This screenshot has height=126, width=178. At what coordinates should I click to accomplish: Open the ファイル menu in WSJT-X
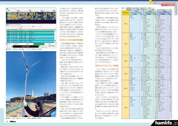[8, 26]
